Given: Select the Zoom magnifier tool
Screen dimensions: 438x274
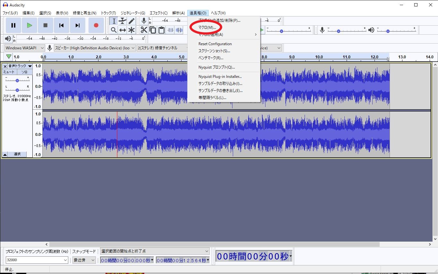Looking at the screenshot, I should tap(114, 30).
